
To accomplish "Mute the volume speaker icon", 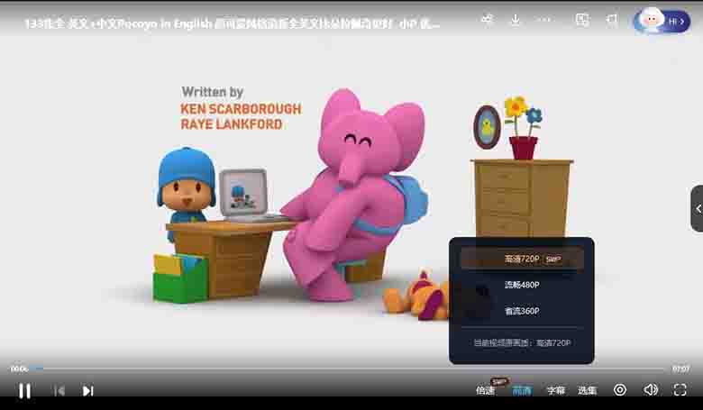I will click(x=651, y=390).
